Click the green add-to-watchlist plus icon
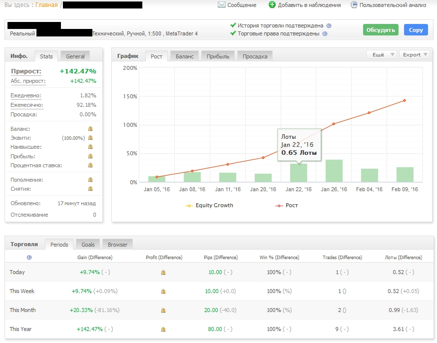The image size is (437, 343). 272,5
